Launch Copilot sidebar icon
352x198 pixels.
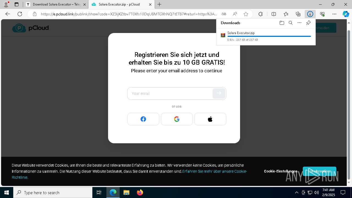click(346, 14)
